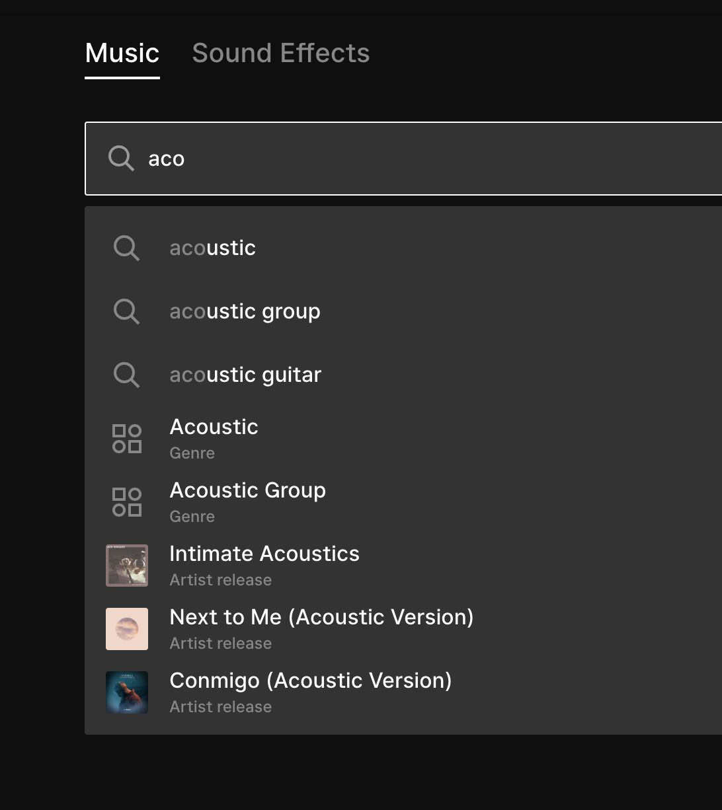Open the Acoustic Group genre result
This screenshot has width=722, height=810.
click(247, 491)
